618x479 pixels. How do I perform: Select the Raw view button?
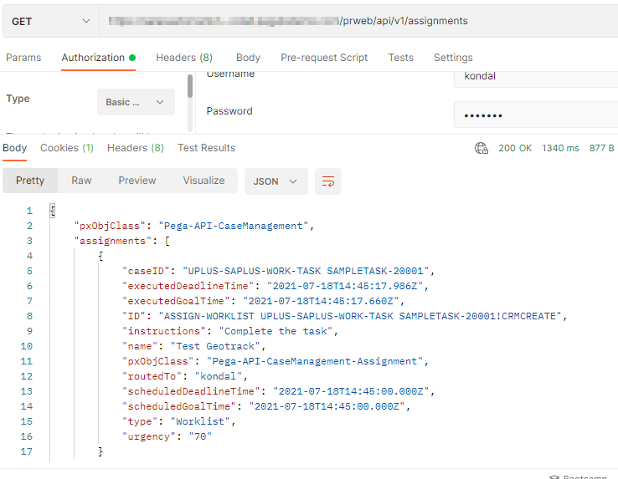pyautogui.click(x=81, y=181)
